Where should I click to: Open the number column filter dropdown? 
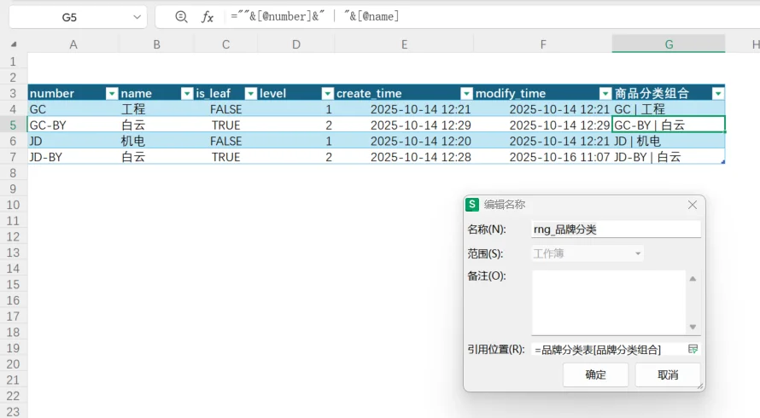click(x=112, y=94)
